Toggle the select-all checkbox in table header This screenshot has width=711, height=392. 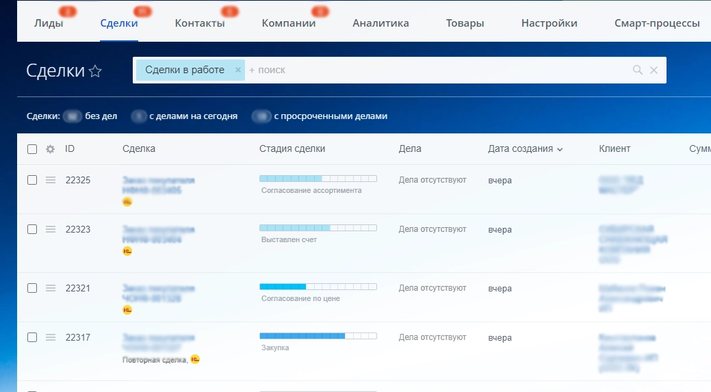(32, 149)
